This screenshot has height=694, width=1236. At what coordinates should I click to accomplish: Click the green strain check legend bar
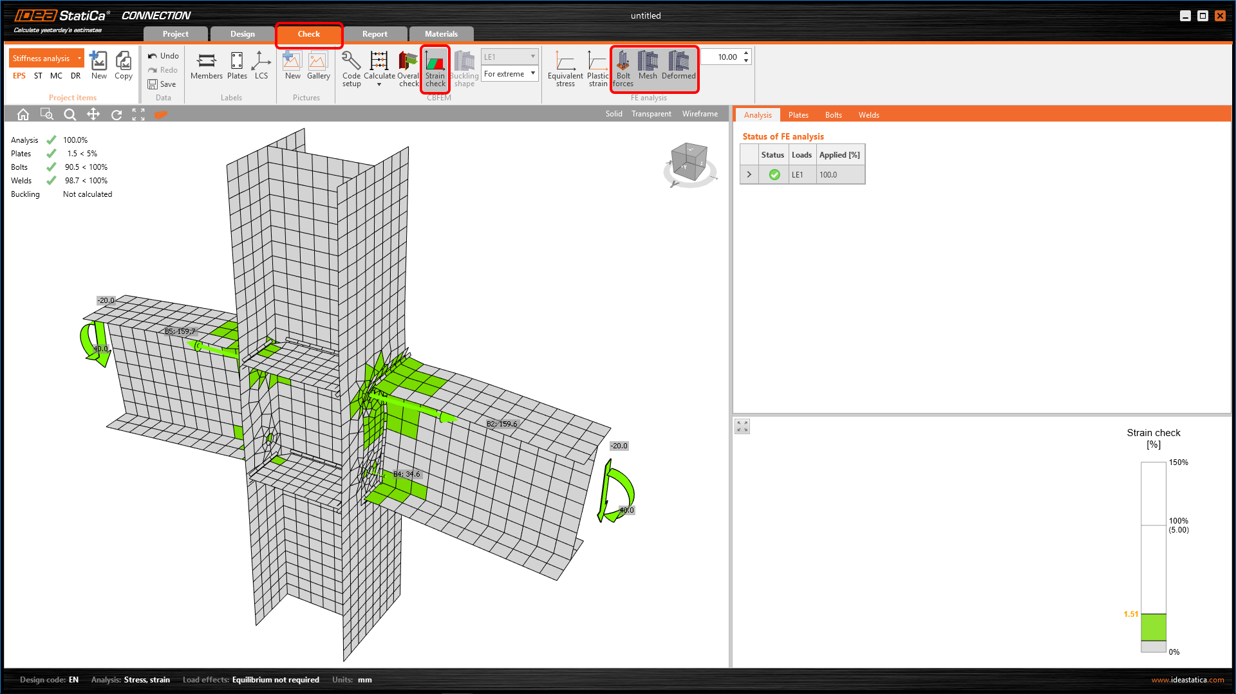[x=1153, y=627]
